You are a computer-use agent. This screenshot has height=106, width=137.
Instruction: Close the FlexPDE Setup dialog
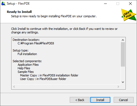[130, 4]
